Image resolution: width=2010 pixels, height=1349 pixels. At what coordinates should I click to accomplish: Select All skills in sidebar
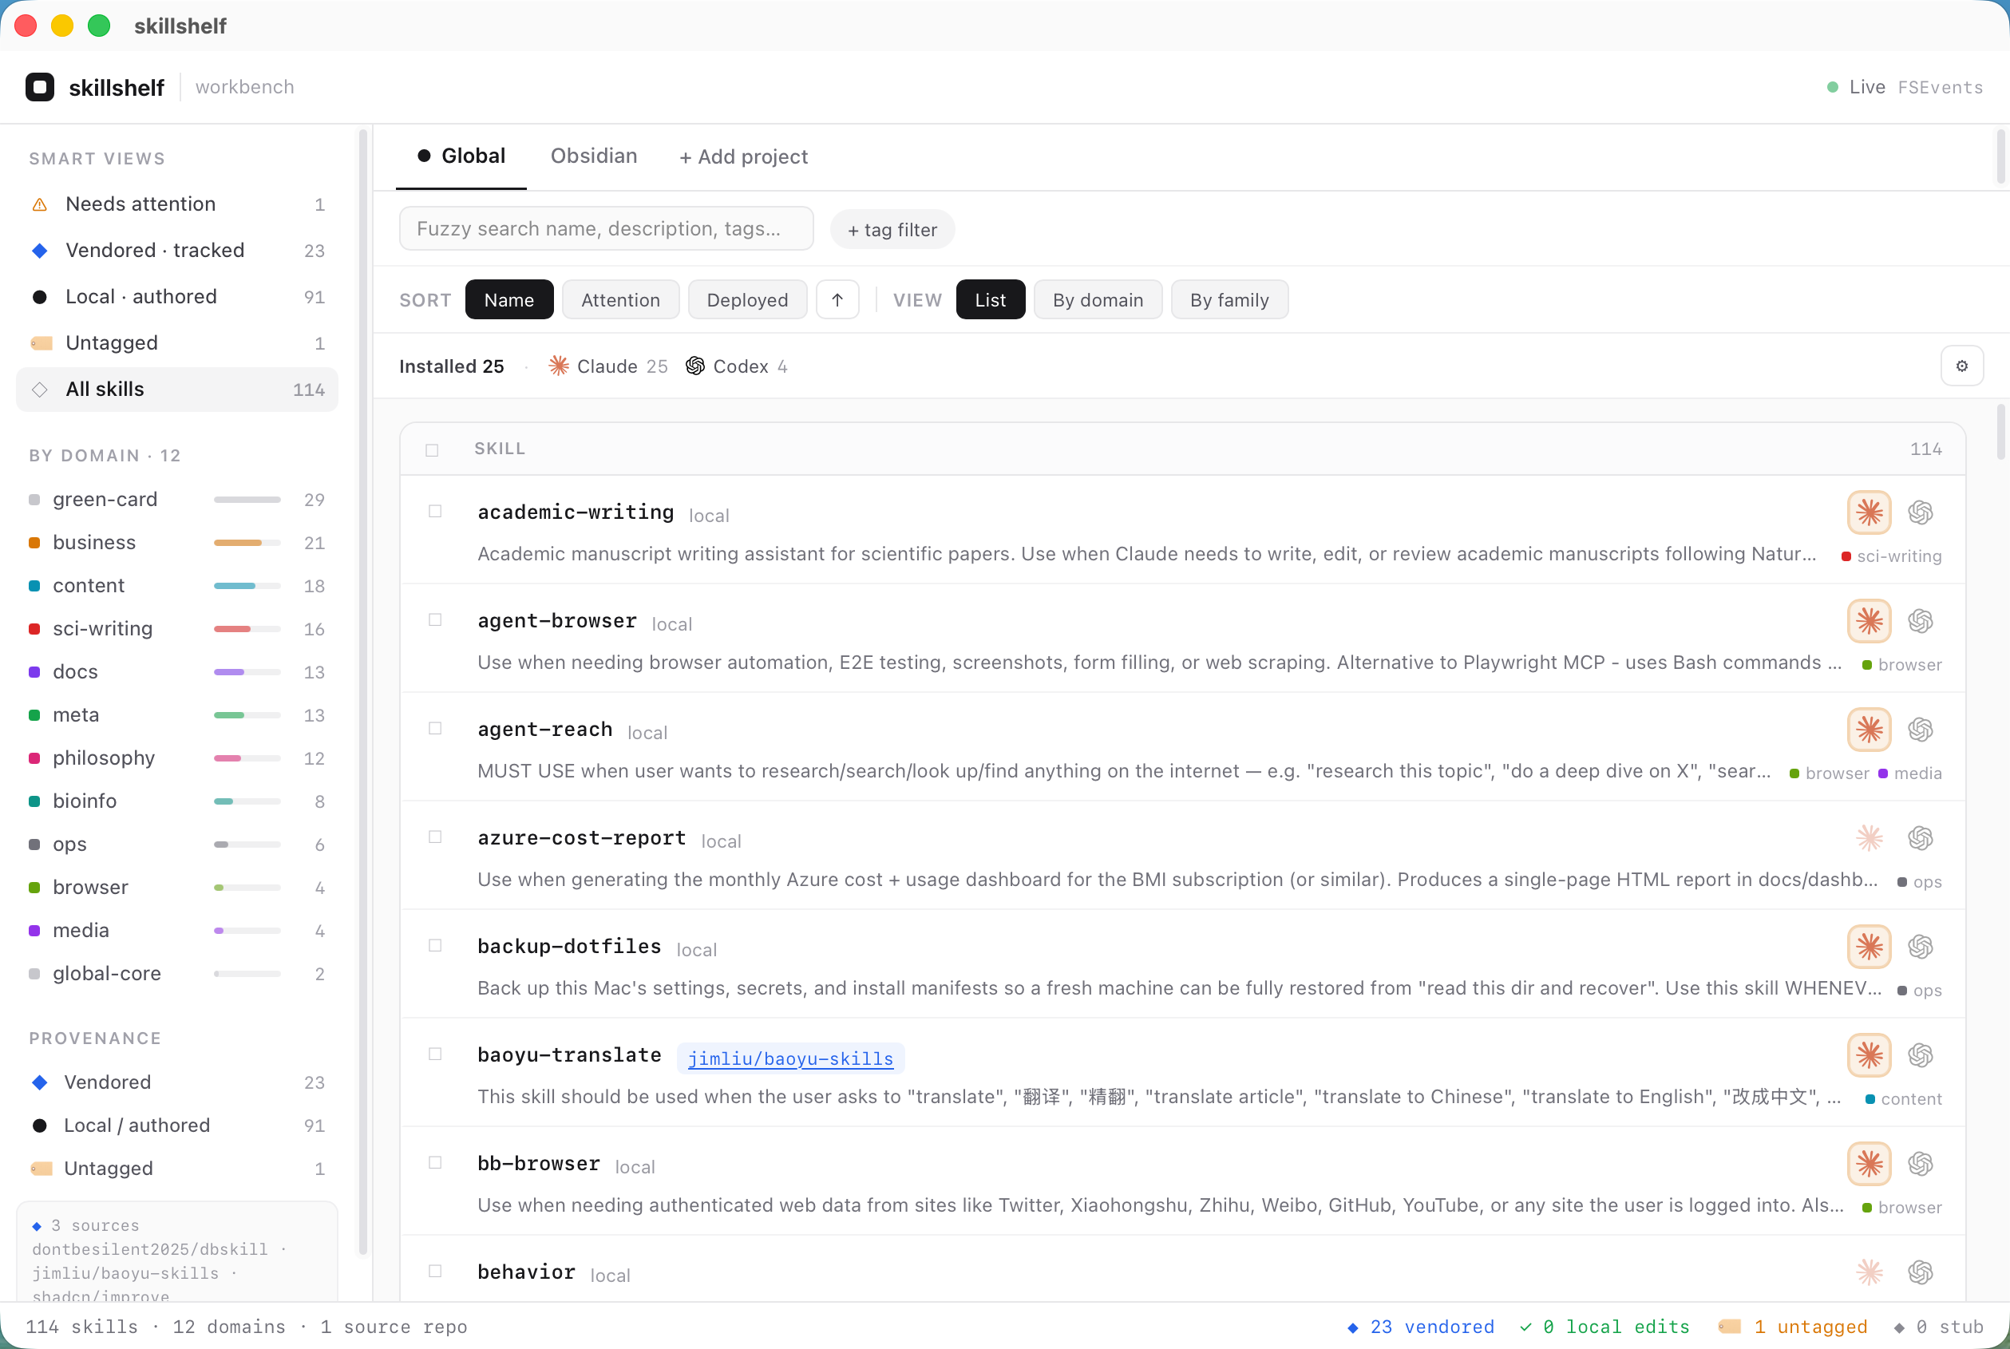click(x=177, y=390)
